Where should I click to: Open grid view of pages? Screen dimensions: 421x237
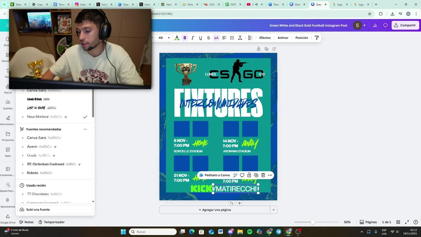(x=398, y=222)
